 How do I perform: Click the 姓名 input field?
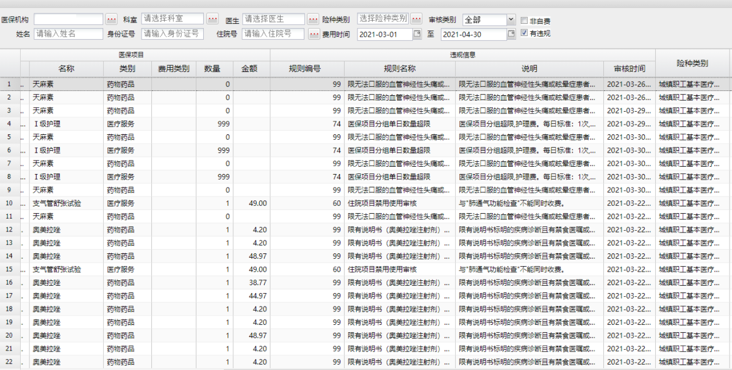coord(68,34)
